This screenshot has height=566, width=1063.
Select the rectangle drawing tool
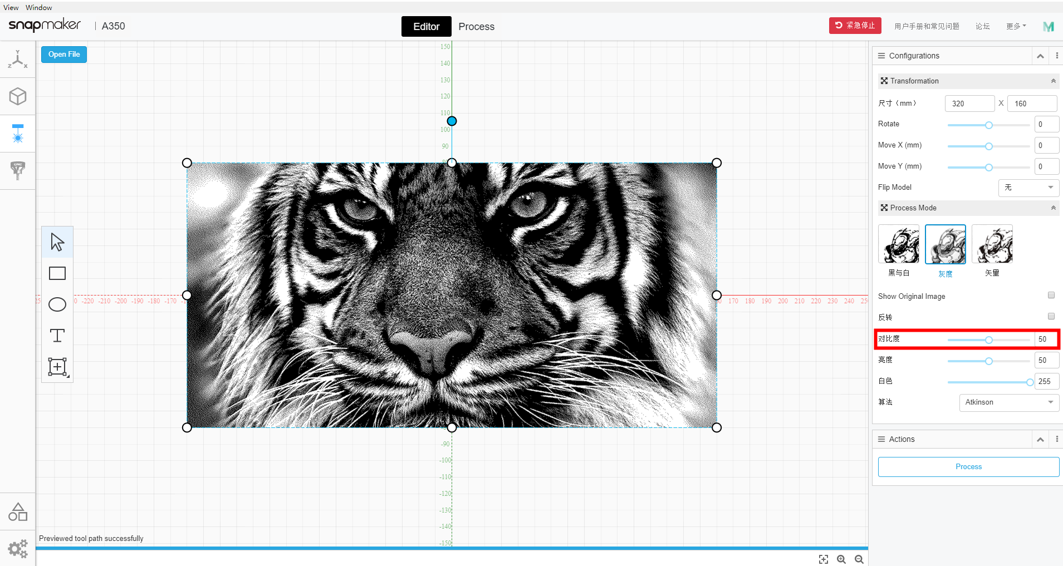(x=57, y=273)
